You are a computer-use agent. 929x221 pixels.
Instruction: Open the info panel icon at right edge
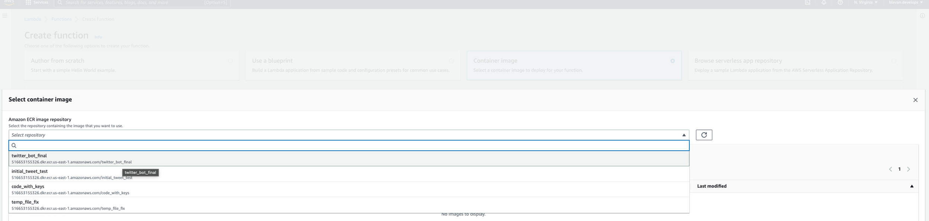[x=922, y=16]
